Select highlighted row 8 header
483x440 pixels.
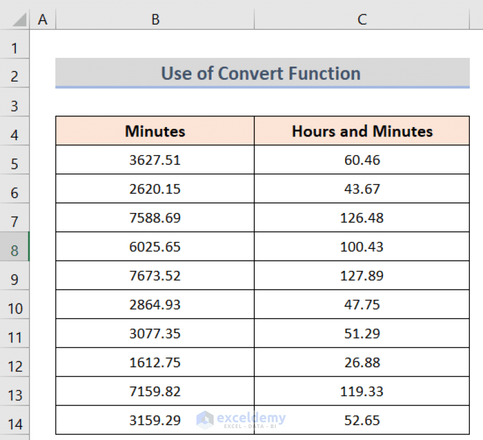(14, 246)
